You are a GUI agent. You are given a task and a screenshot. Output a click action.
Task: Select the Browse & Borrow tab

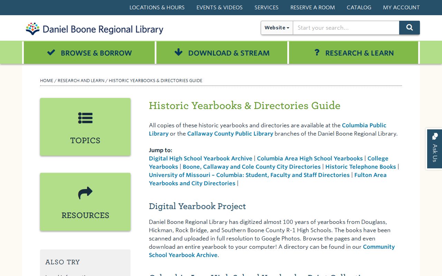tap(89, 53)
